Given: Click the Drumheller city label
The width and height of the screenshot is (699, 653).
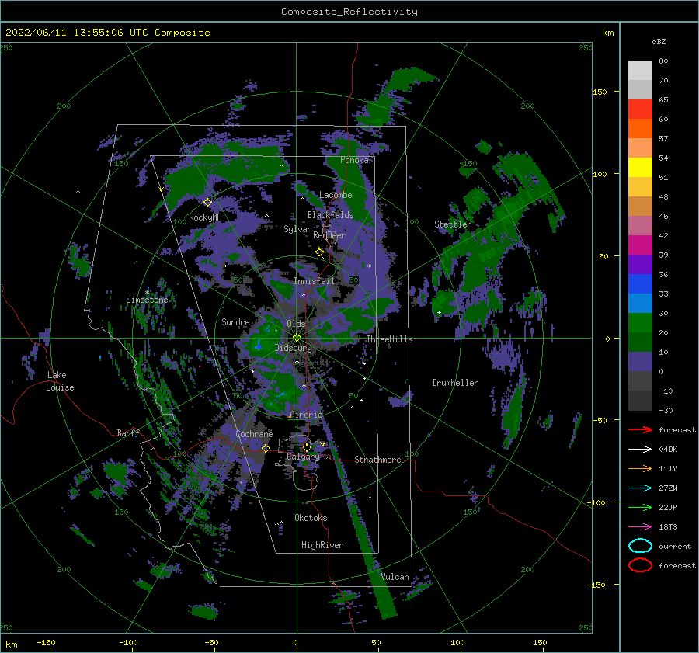Looking at the screenshot, I should coord(455,383).
